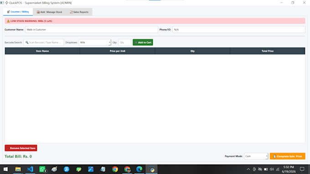Click the low stock warning triangle icon

8,21
